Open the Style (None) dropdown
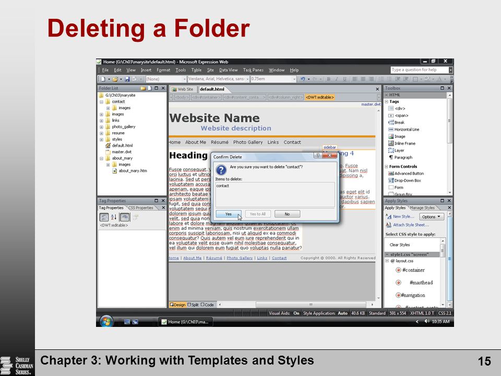This screenshot has height=376, width=501. [x=184, y=79]
